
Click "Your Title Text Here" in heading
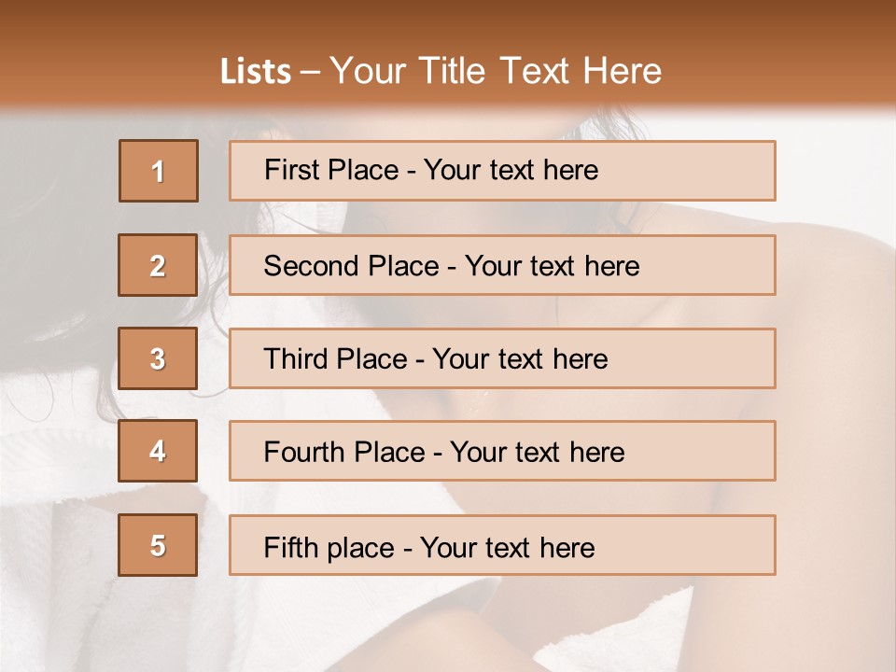click(496, 71)
